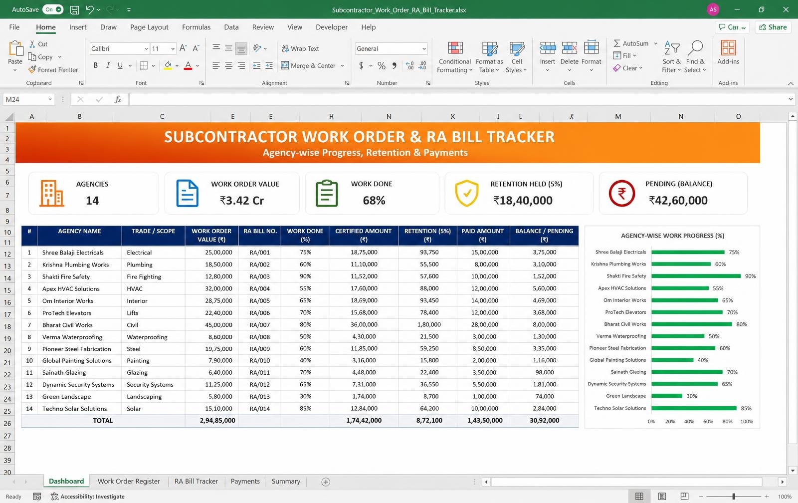Click the Decrease Indent icon

[x=256, y=65]
